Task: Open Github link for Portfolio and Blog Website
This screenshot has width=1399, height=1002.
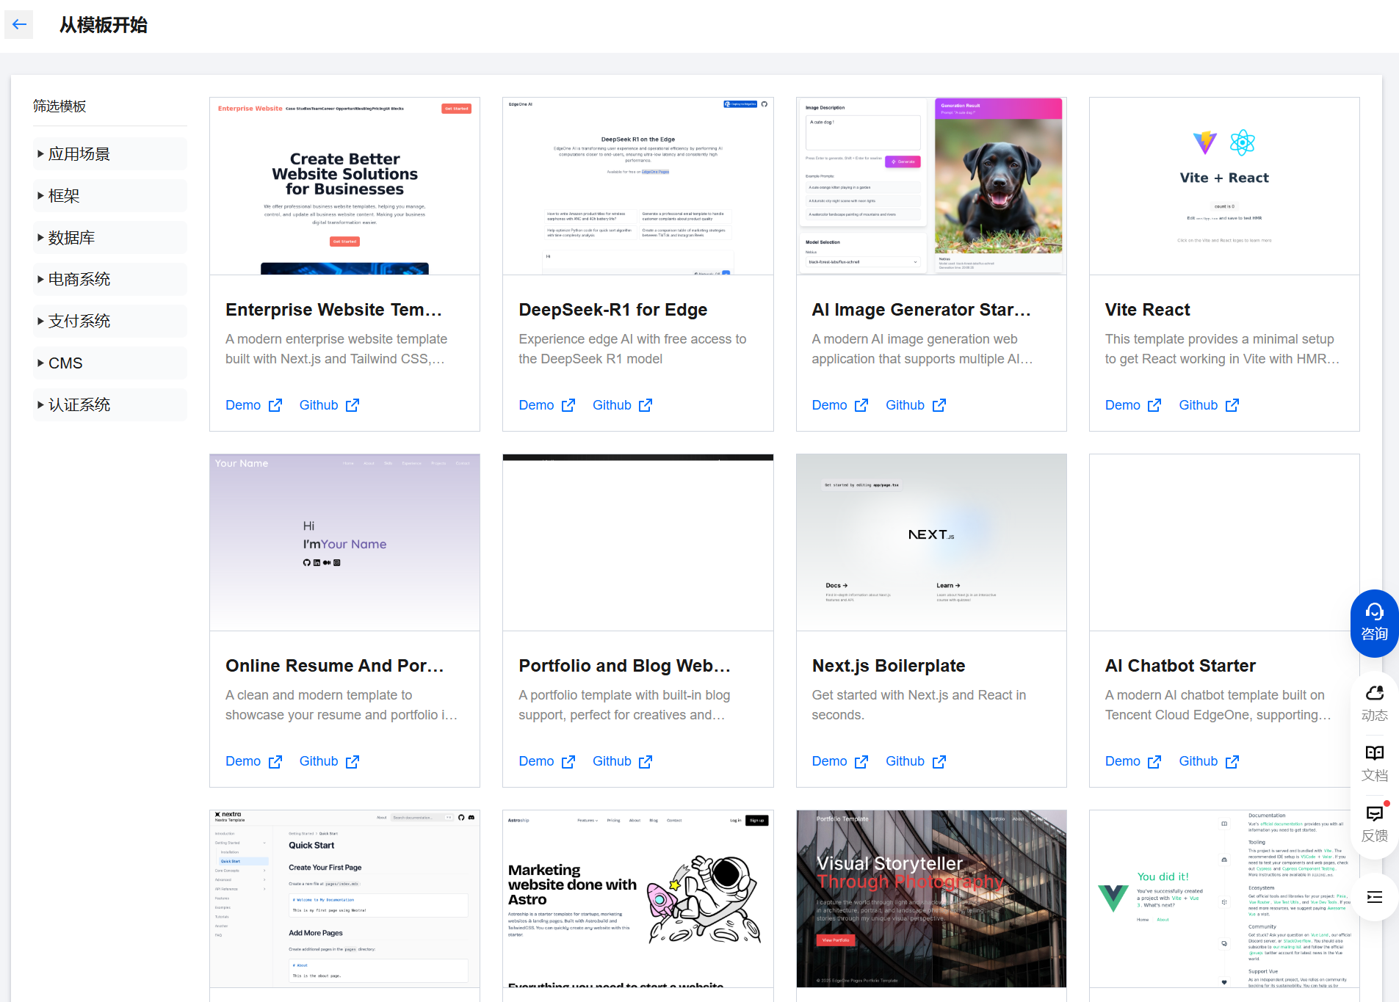Action: pos(612,761)
